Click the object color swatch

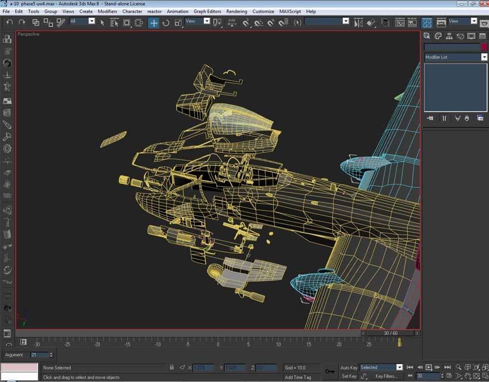click(x=484, y=47)
